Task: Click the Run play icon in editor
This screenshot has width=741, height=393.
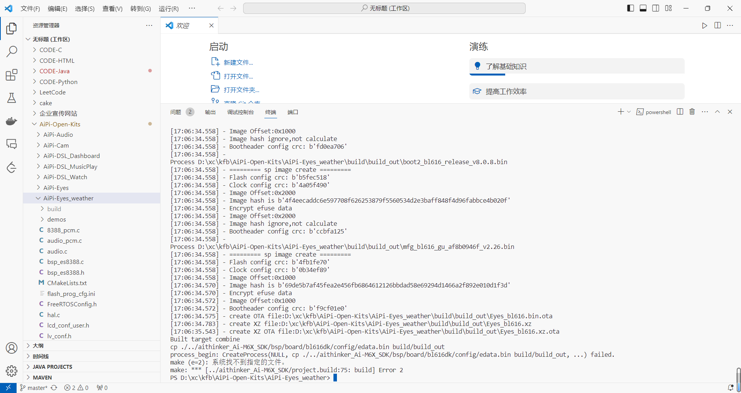Action: pos(705,25)
